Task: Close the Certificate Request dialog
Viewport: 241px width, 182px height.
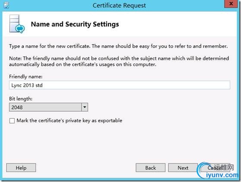Action: 231,4
